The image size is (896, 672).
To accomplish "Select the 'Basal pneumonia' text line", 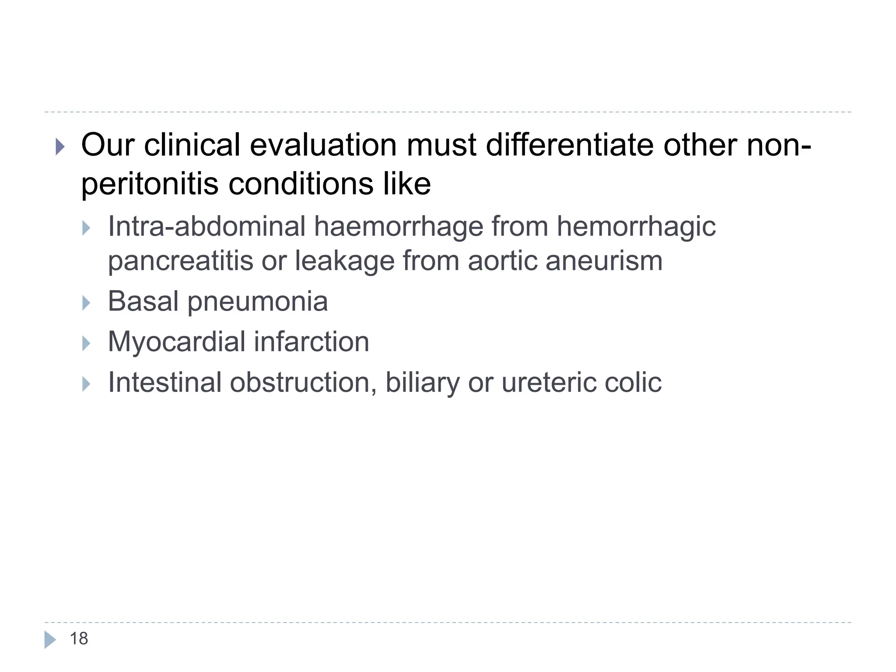I will tap(217, 302).
